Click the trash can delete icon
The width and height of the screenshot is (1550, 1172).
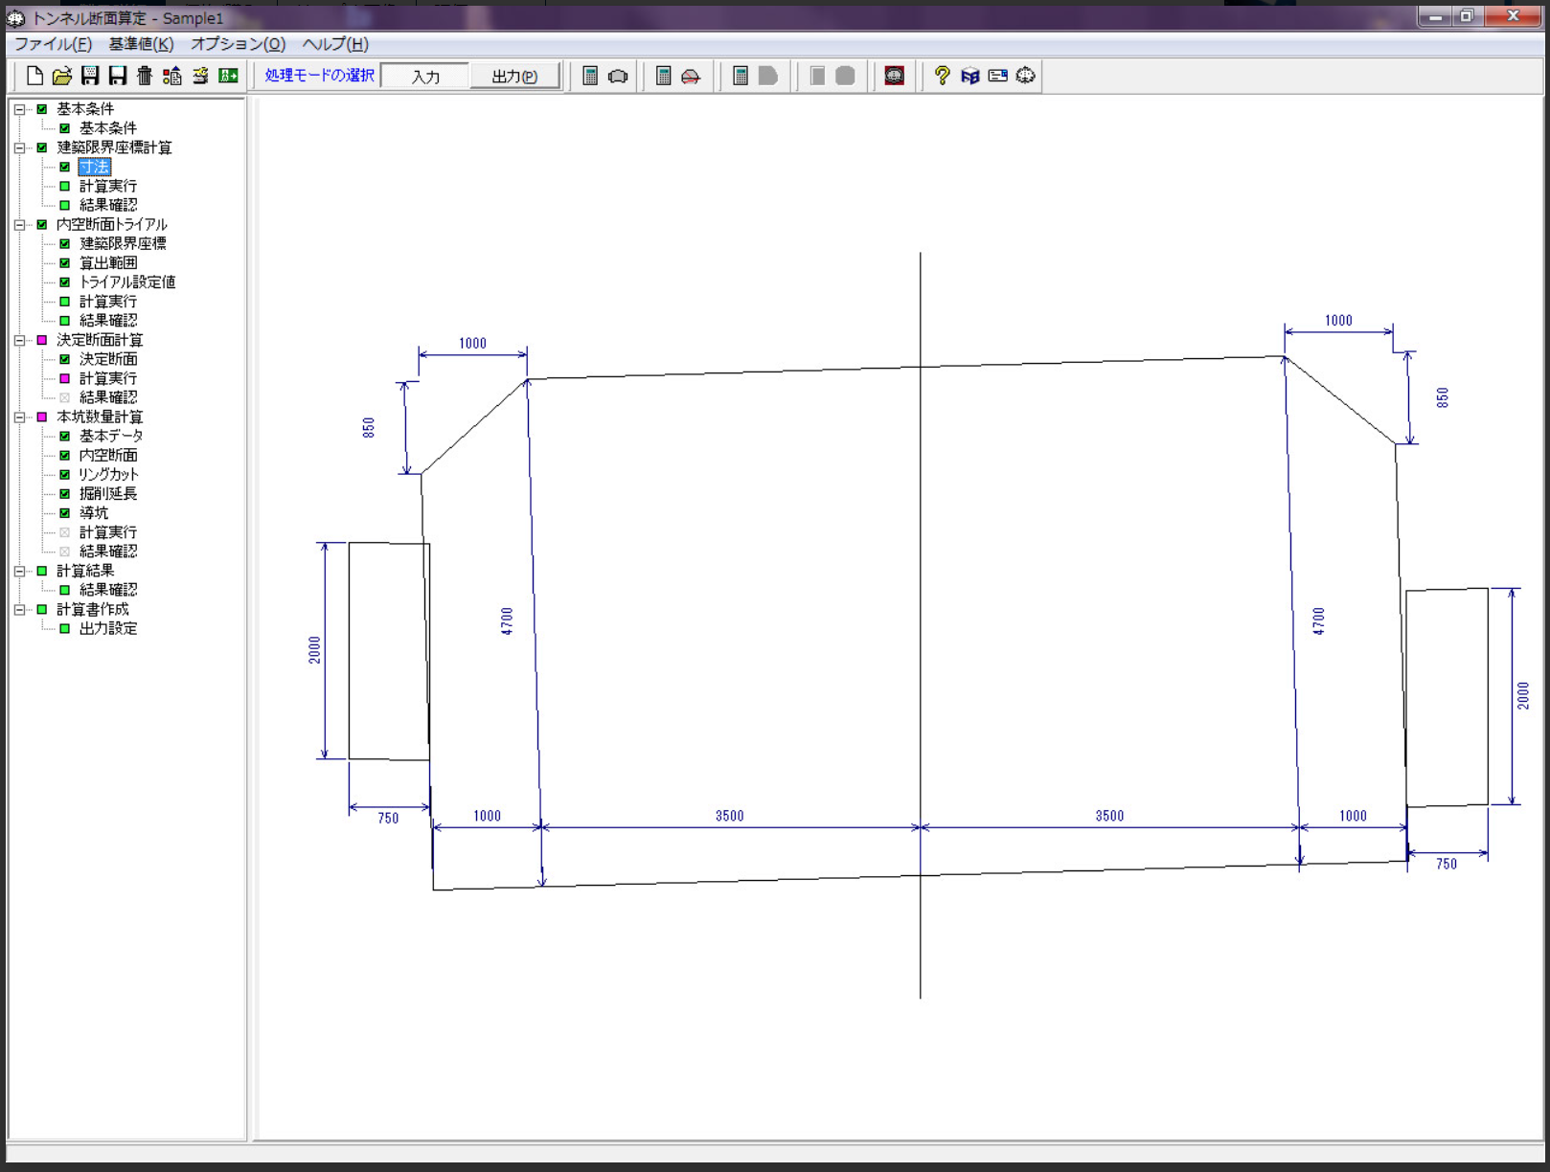coord(145,76)
